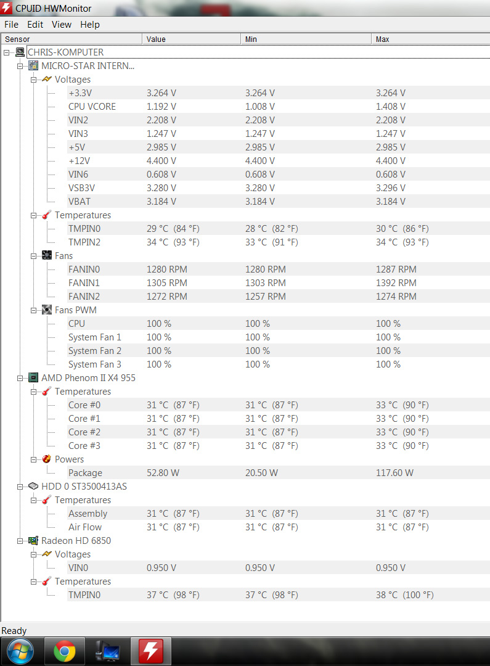Open the File menu
490x666 pixels.
coord(11,25)
